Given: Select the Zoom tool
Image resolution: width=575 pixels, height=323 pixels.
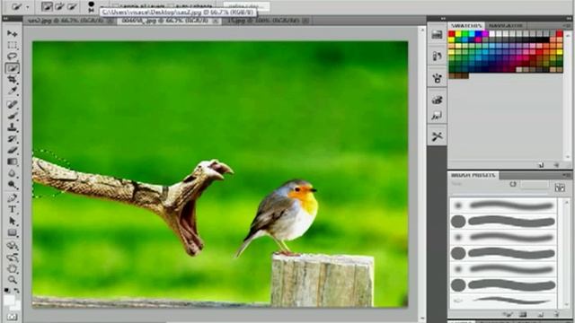Looking at the screenshot, I should pyautogui.click(x=12, y=280).
